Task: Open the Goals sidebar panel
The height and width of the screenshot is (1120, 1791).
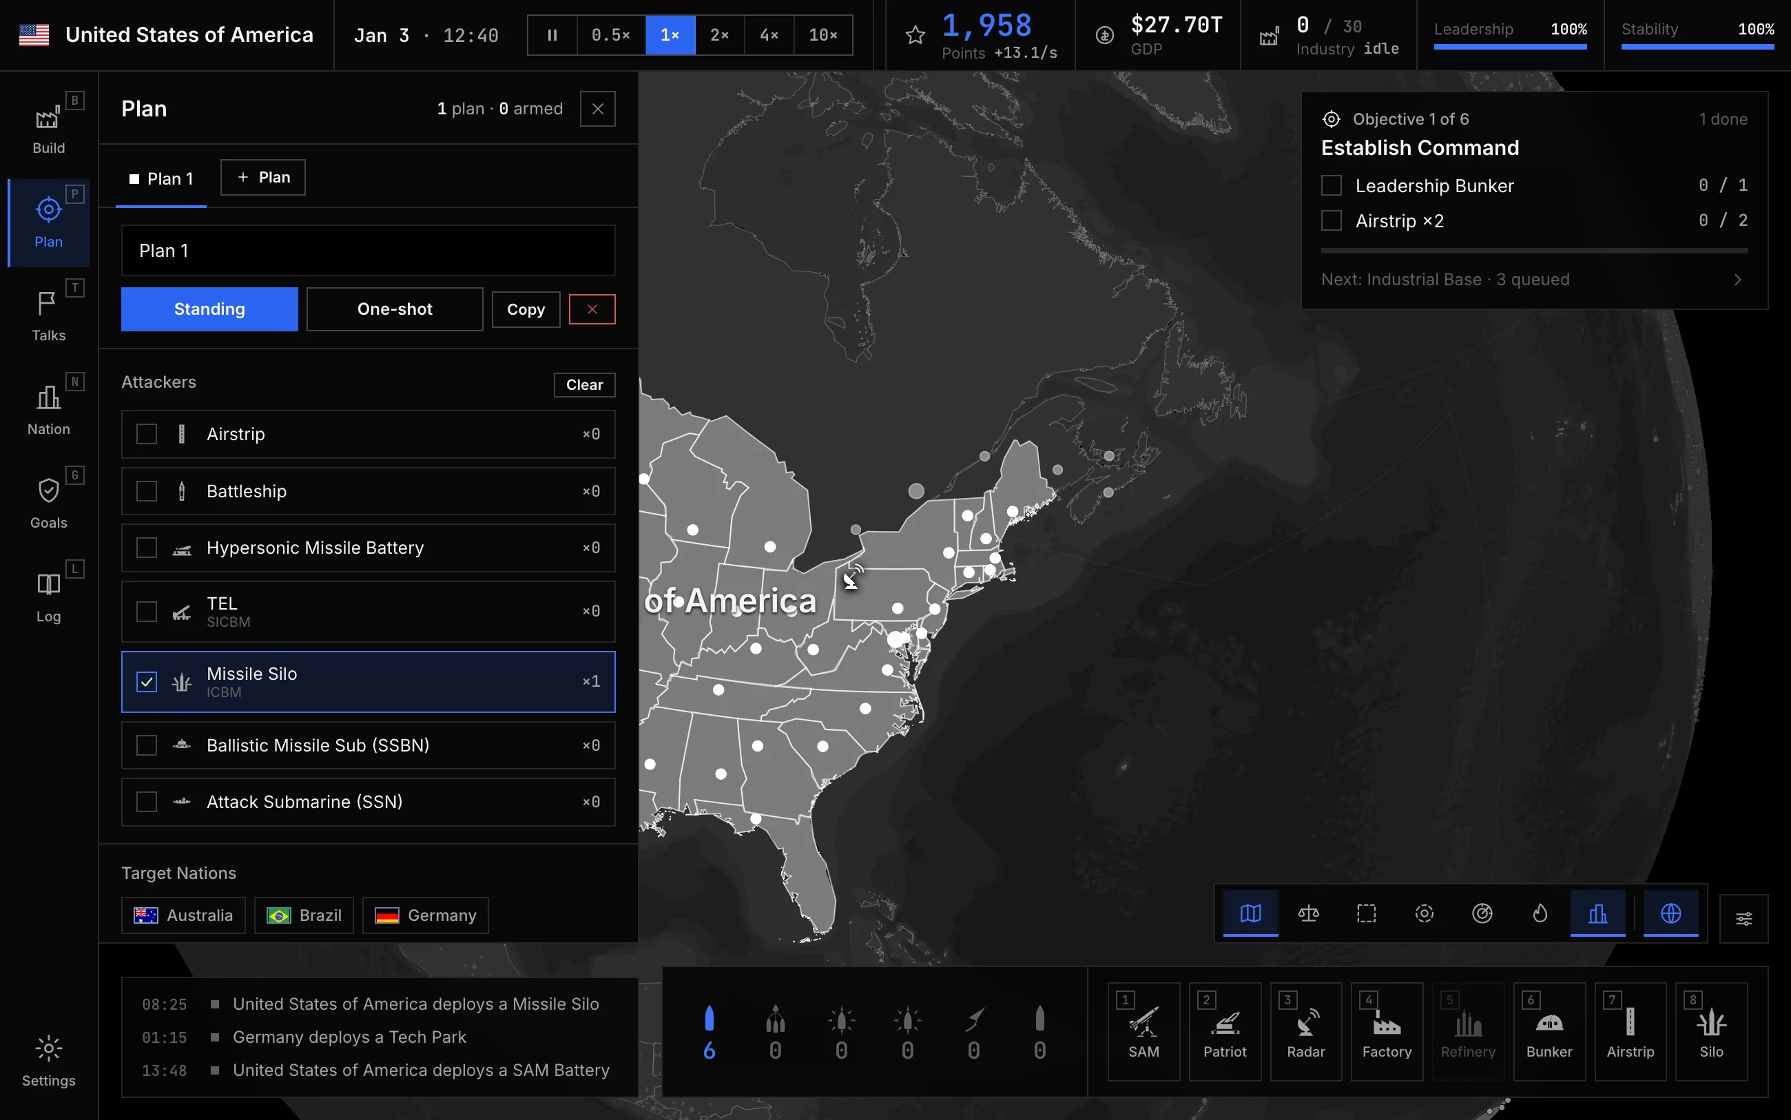Action: tap(49, 502)
